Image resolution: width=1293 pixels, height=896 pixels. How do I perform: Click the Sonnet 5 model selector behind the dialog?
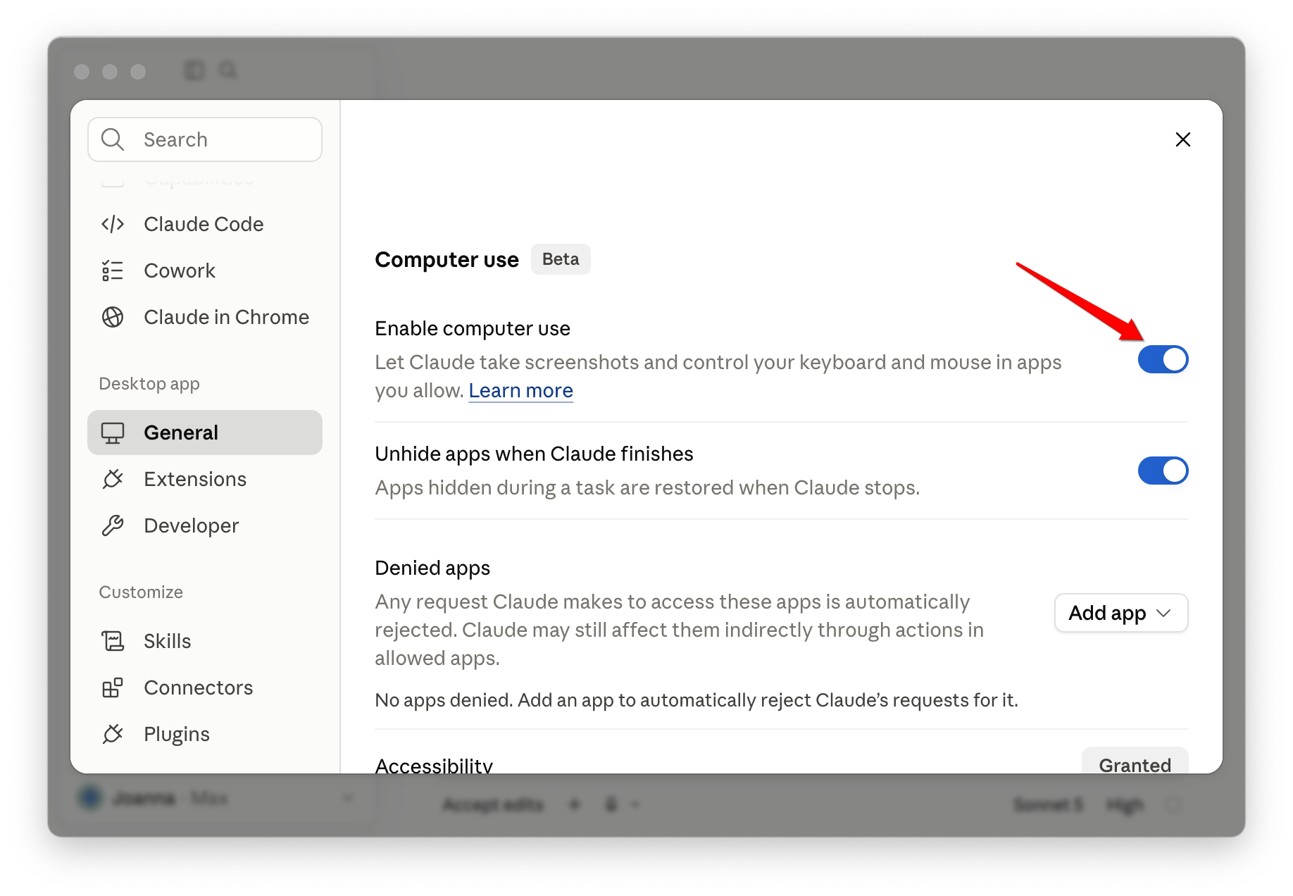1048,804
